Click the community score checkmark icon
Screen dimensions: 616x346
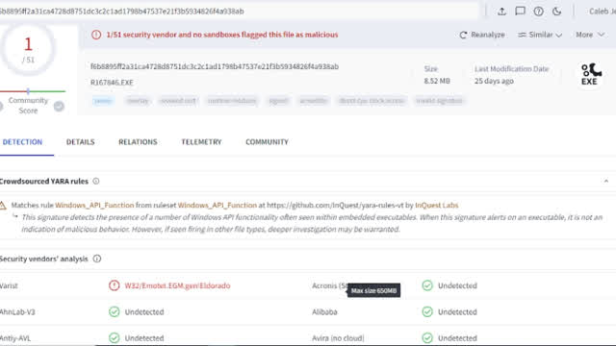59,107
